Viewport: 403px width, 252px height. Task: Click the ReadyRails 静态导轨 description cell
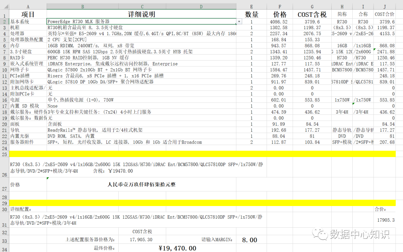click(141, 130)
